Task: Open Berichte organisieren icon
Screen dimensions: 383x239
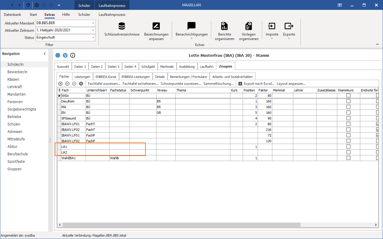Action: [224, 26]
